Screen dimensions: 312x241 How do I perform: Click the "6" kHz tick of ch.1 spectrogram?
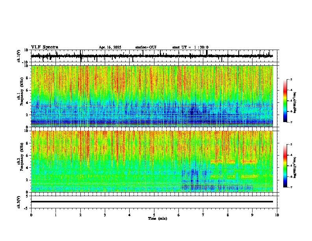tap(27, 90)
